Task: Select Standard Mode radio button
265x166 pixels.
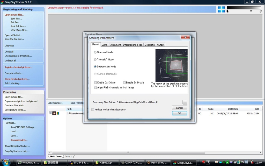Action: coord(95,52)
